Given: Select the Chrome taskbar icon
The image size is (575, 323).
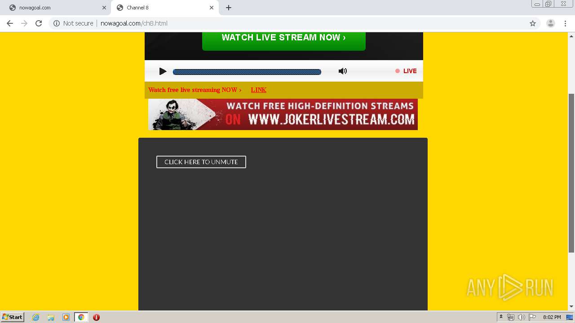Looking at the screenshot, I should 81,317.
